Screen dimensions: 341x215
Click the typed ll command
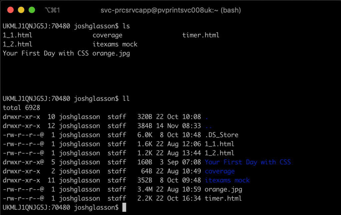click(126, 99)
